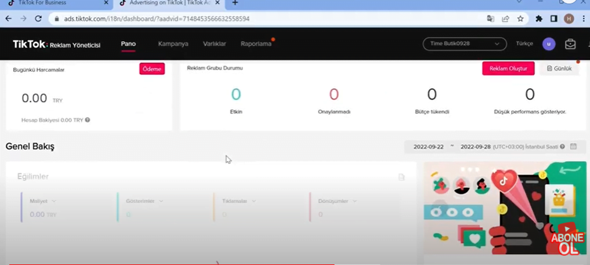Switch to TikTok For Business tab
This screenshot has width=590, height=265.
pyautogui.click(x=55, y=3)
